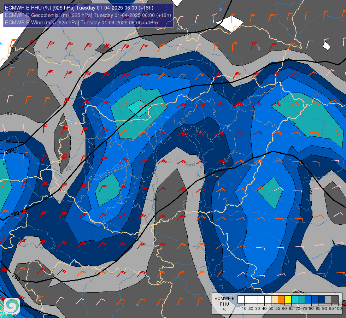Click the 780 geopotential contour label
This screenshot has height=318, width=346.
15,214
